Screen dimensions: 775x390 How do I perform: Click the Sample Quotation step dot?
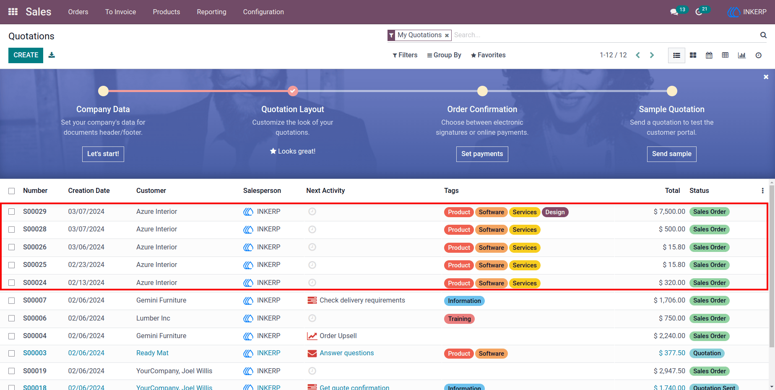click(672, 91)
